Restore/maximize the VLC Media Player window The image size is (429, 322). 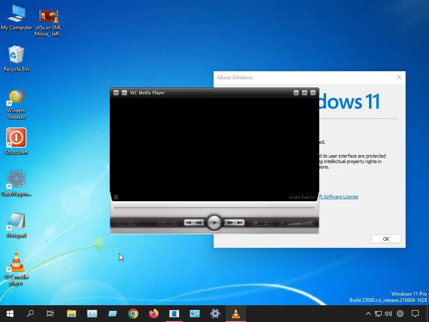305,93
